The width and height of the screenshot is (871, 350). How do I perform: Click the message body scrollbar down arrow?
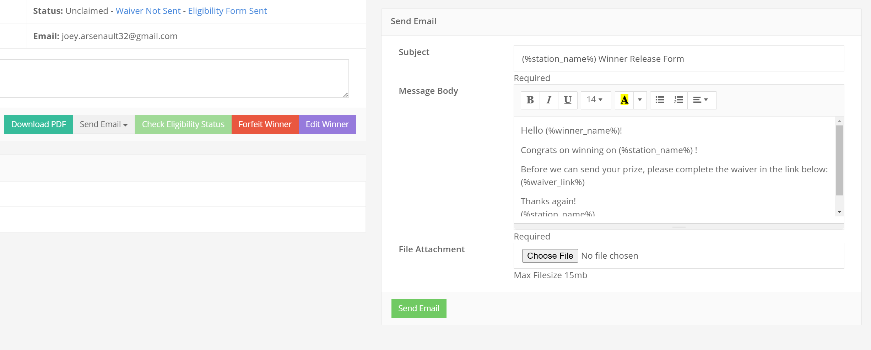pyautogui.click(x=839, y=212)
